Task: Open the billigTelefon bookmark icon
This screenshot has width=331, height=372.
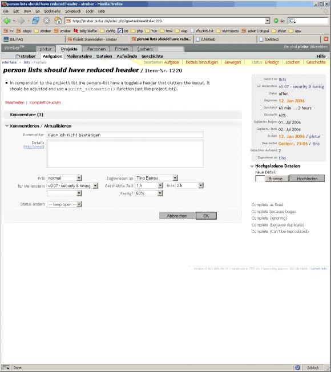Action: pos(76,30)
